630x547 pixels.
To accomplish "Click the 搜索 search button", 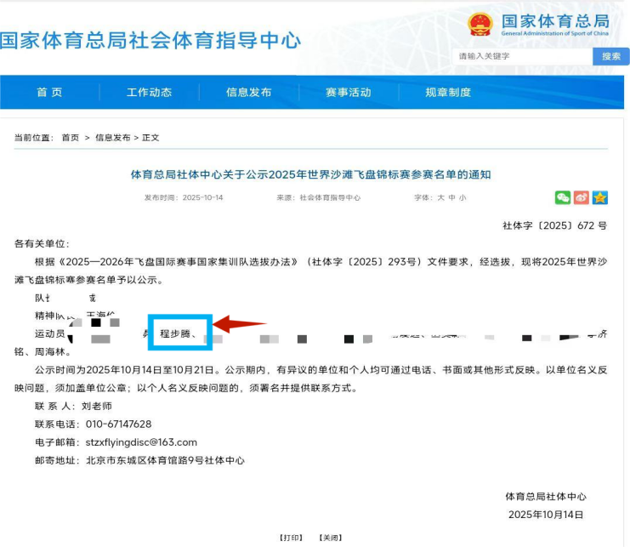I will (x=610, y=56).
